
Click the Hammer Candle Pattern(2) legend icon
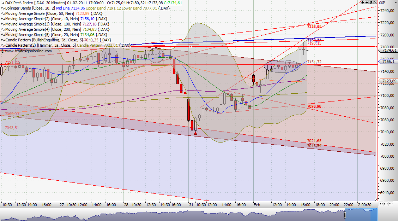click(2, 45)
